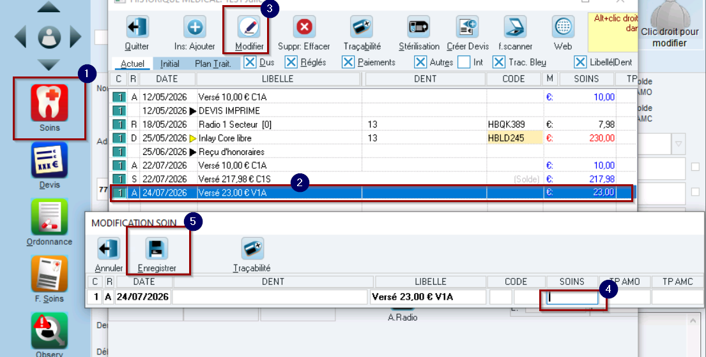Open the Soins module in sidebar
This screenshot has height=357, width=706.
tap(49, 103)
